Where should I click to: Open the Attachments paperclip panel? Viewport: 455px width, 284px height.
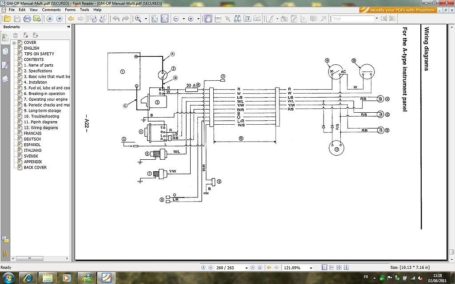(x=5, y=253)
